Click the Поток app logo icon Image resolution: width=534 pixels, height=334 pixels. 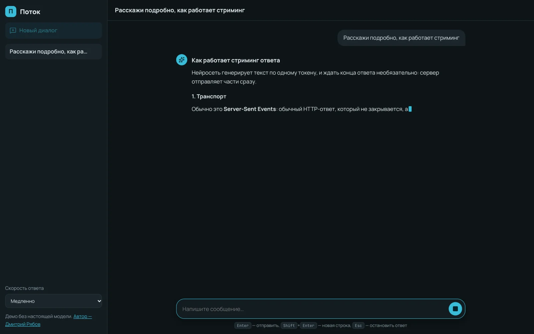tap(11, 12)
